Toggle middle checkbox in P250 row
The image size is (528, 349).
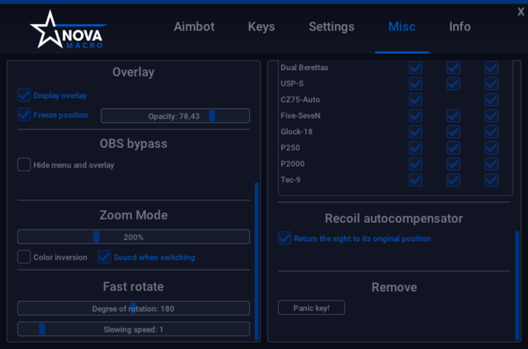click(453, 148)
